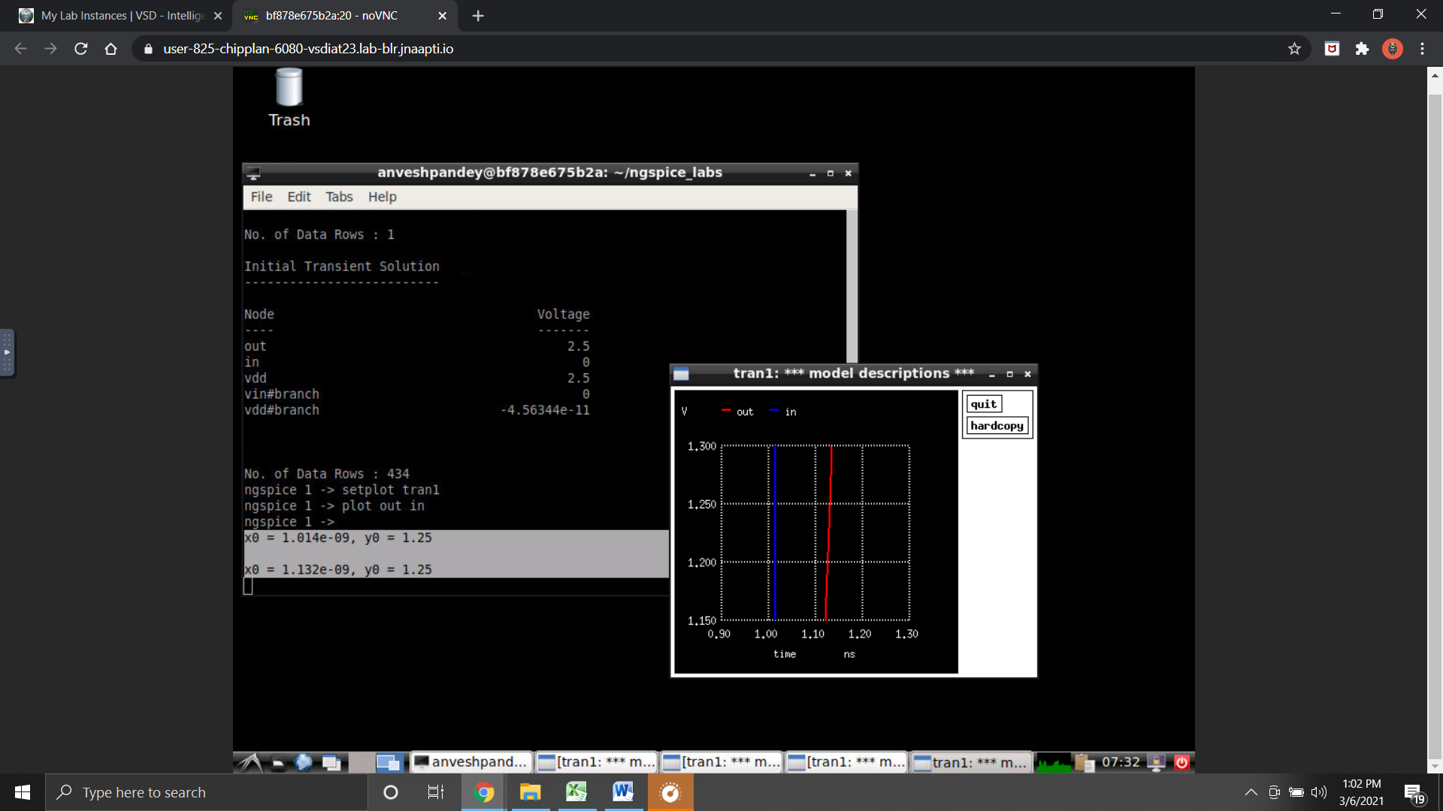Open the Help menu in the terminal
This screenshot has width=1443, height=811.
(x=382, y=197)
